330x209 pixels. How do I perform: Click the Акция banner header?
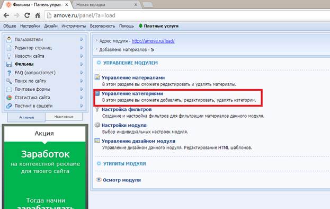(45, 133)
